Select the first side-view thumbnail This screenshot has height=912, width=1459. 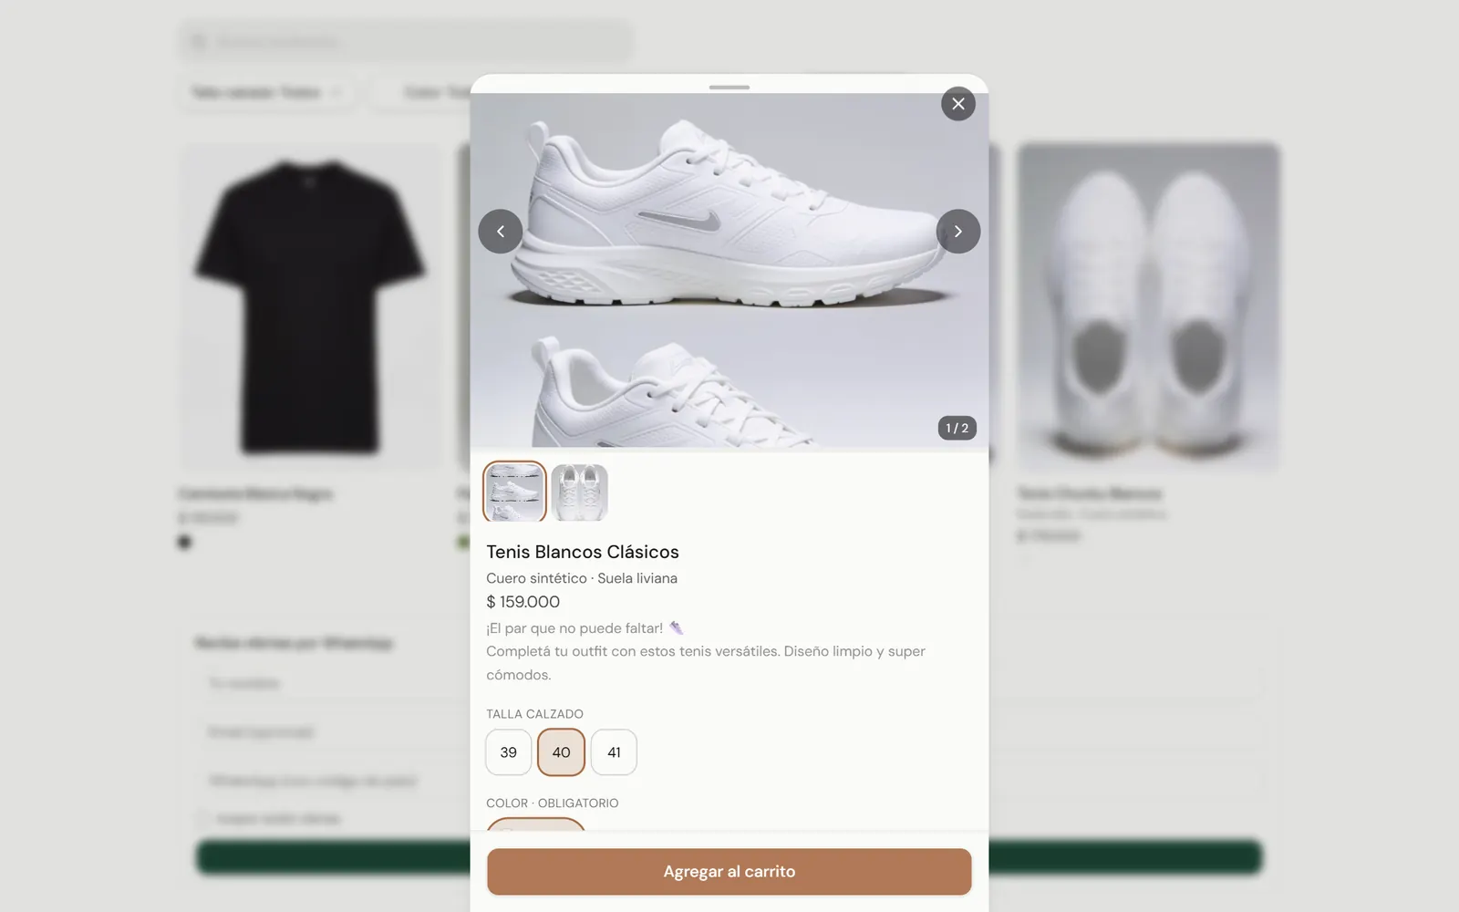click(515, 492)
